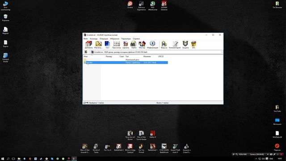Click the Добавить (Add) toolbar icon in WinRAR
Image resolution: width=286 pixels, height=161 pixels.
(88, 45)
